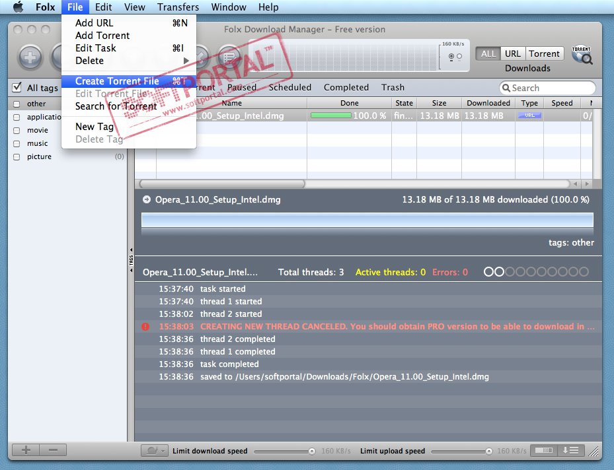Switch to the Trash tab

[393, 88]
